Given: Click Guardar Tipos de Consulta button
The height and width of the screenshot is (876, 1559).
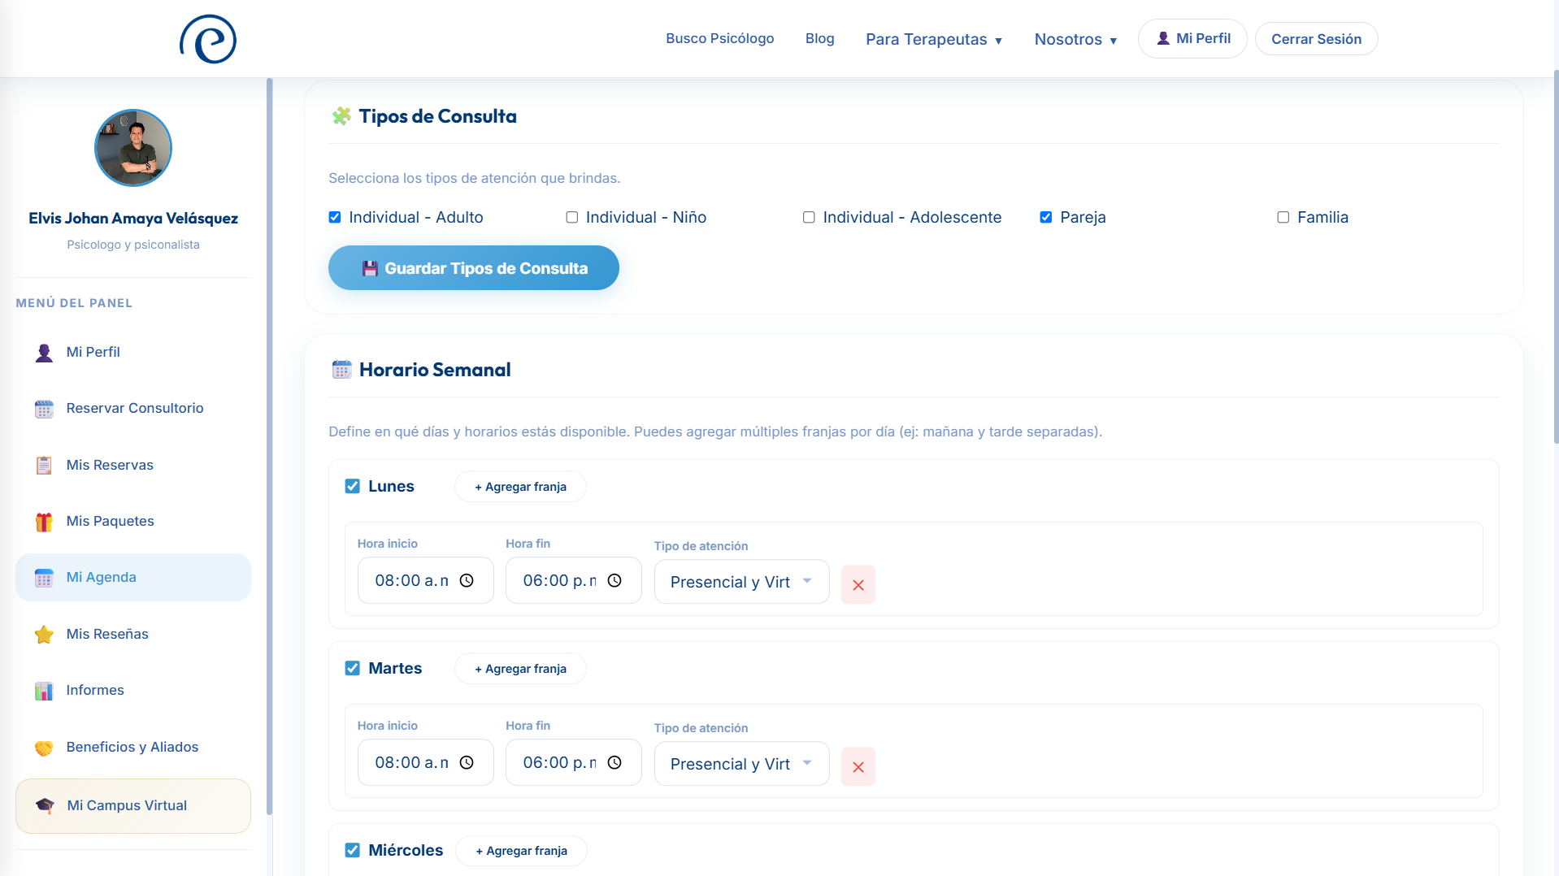Looking at the screenshot, I should point(474,268).
